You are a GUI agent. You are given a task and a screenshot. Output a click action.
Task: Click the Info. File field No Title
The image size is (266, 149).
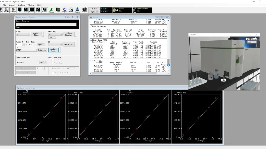(x=31, y=45)
